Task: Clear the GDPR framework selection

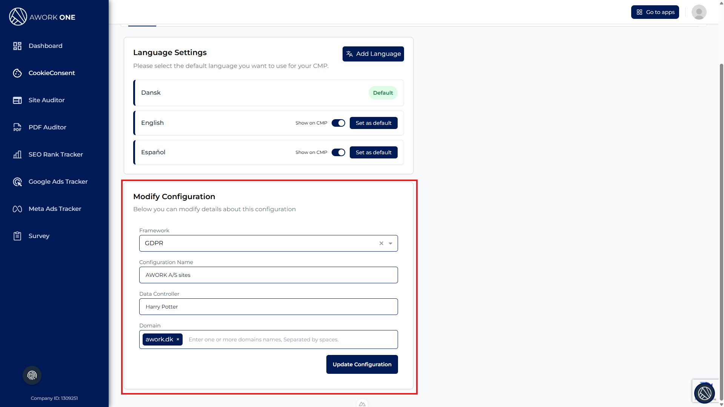Action: coord(381,244)
